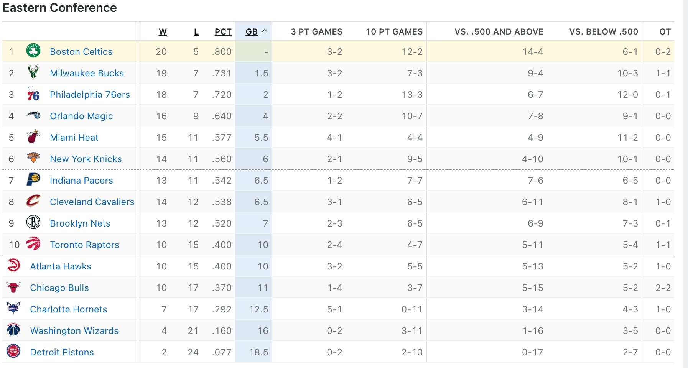
Task: Sort standings by the PCT column
Action: 223,32
